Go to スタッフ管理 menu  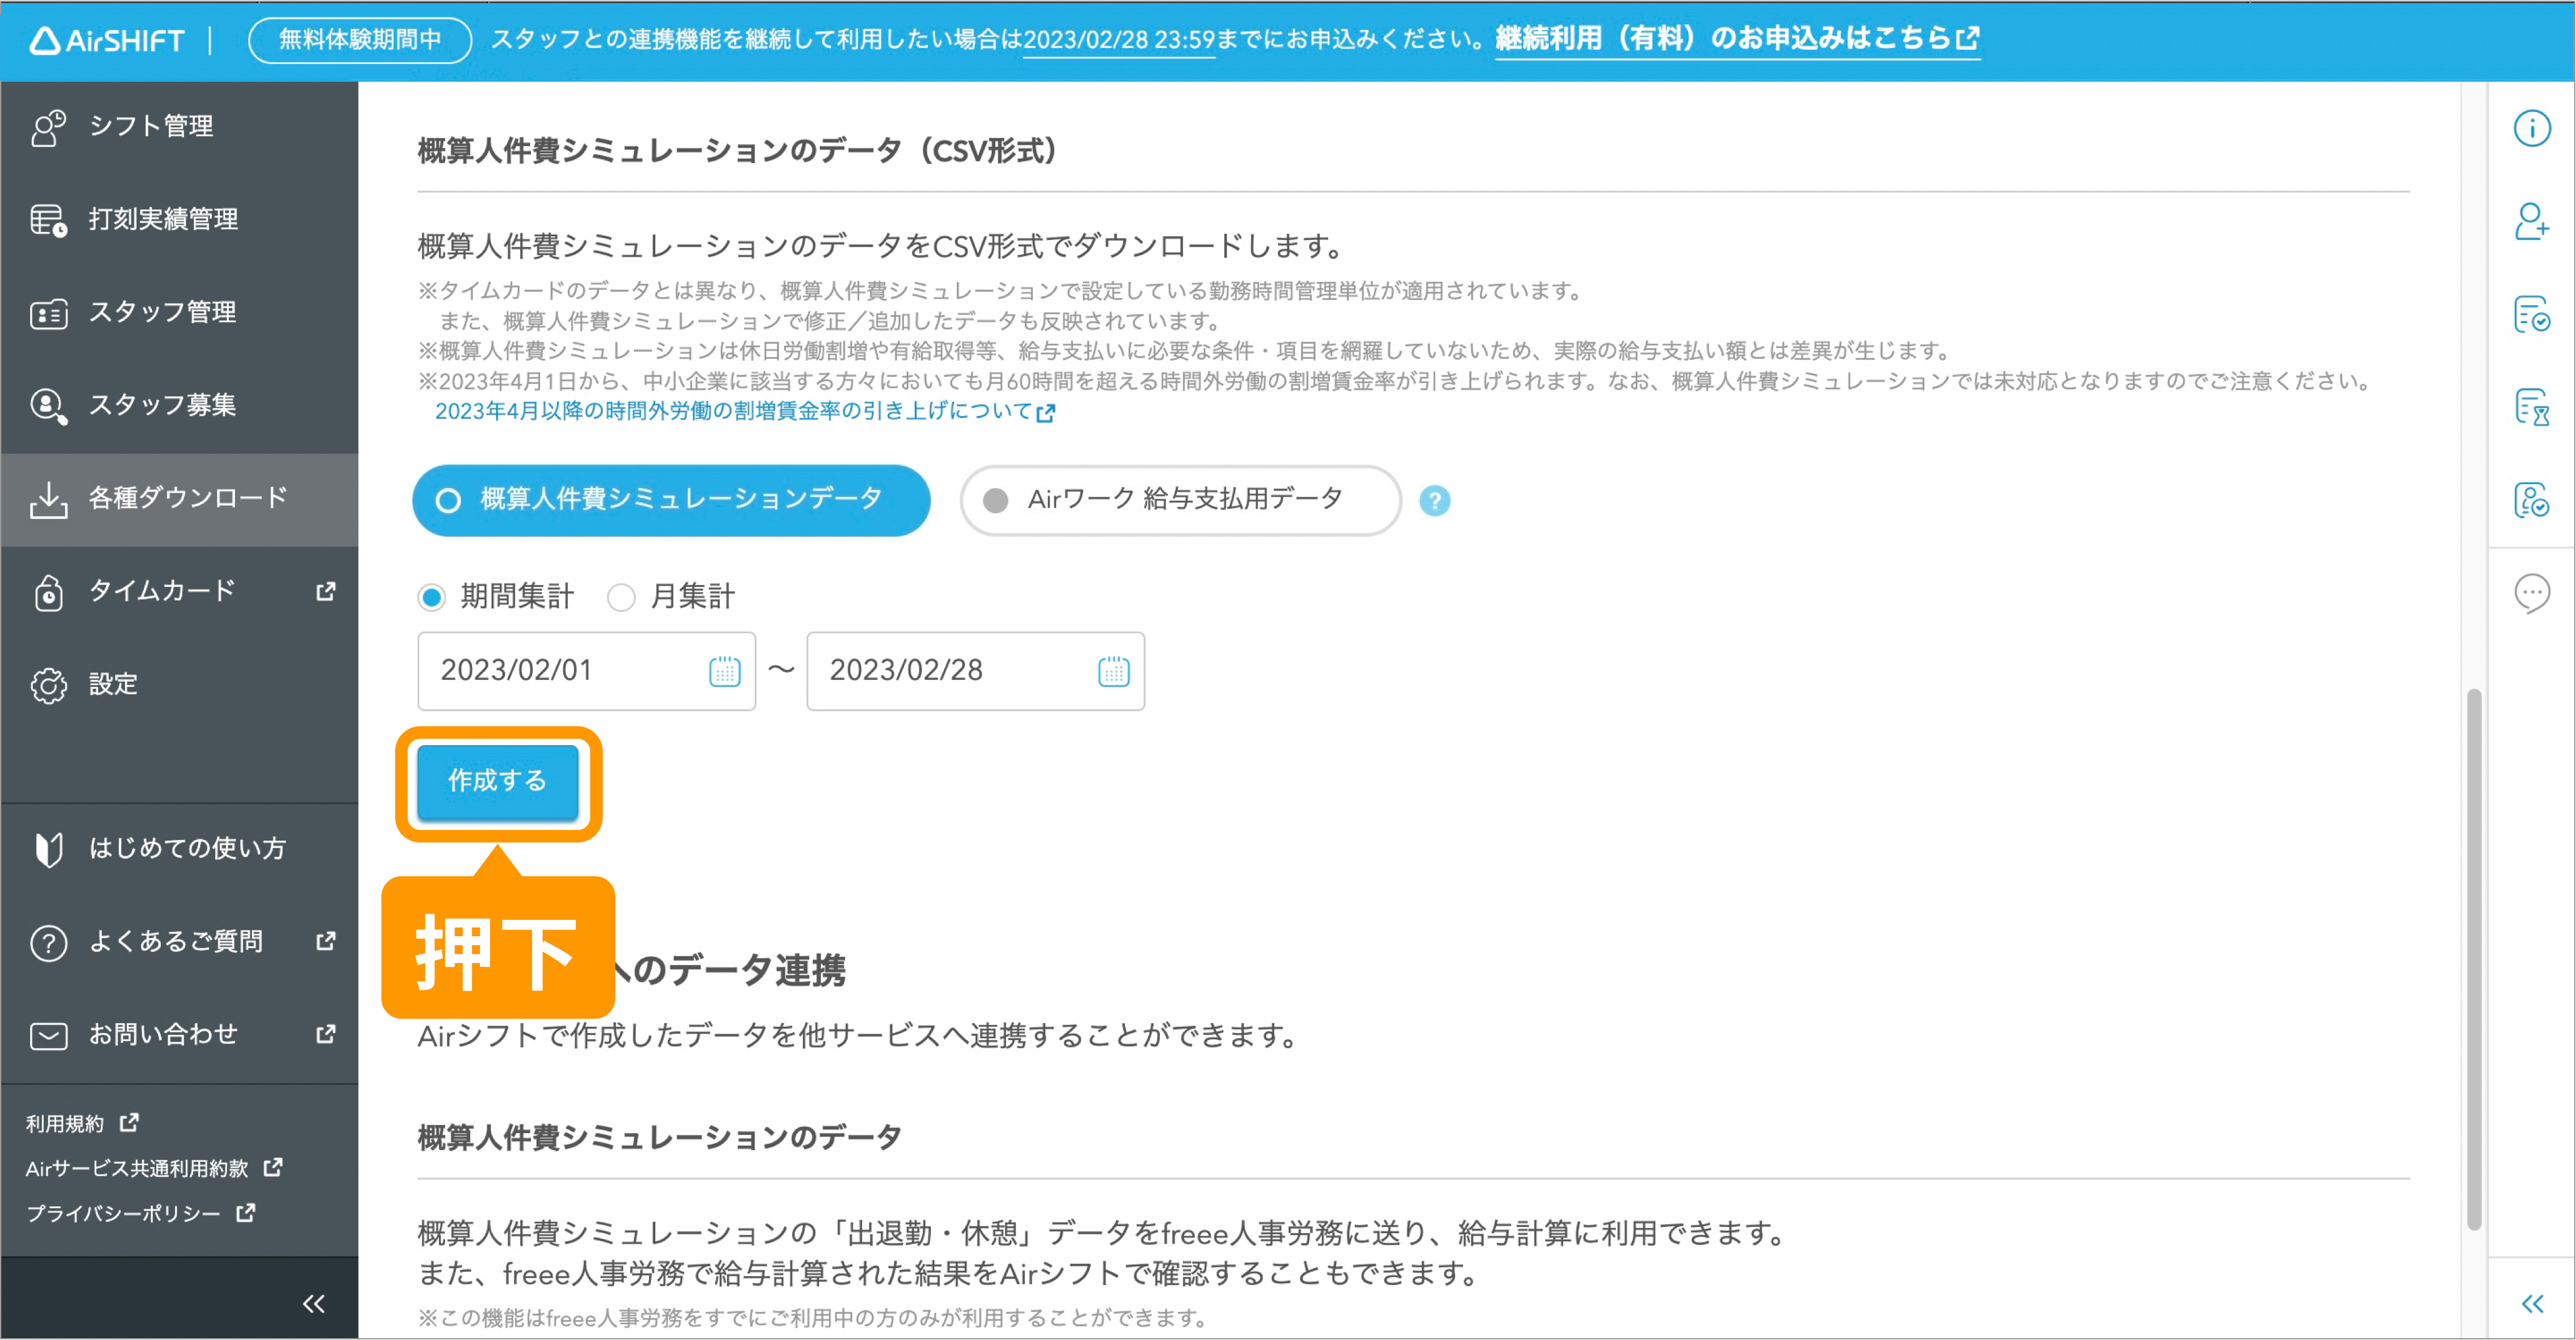coord(179,312)
